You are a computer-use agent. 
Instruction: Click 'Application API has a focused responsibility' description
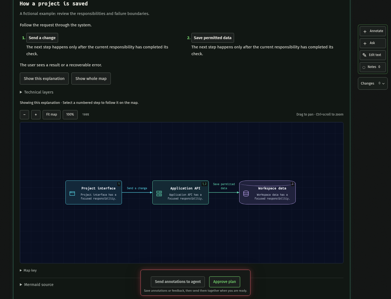click(185, 197)
